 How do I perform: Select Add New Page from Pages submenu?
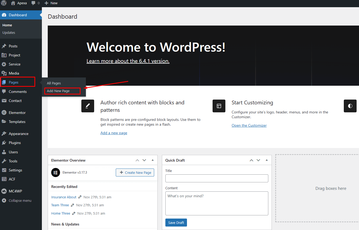tap(58, 91)
